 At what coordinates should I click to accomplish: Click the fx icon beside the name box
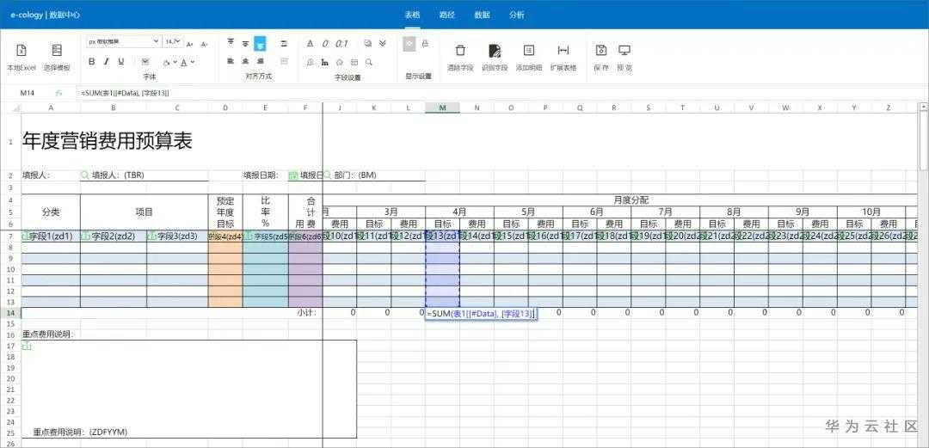[x=58, y=93]
